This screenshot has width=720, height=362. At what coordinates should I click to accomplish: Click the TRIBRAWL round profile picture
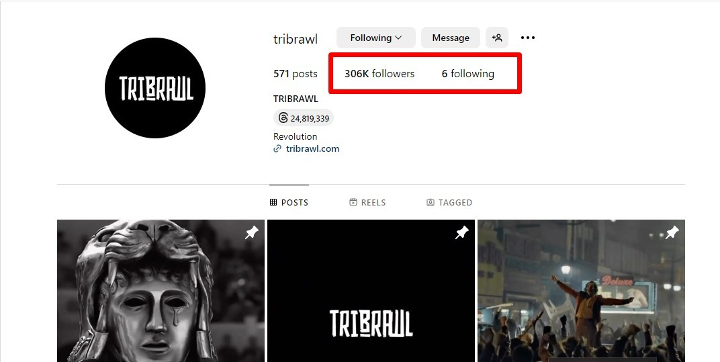tap(155, 88)
